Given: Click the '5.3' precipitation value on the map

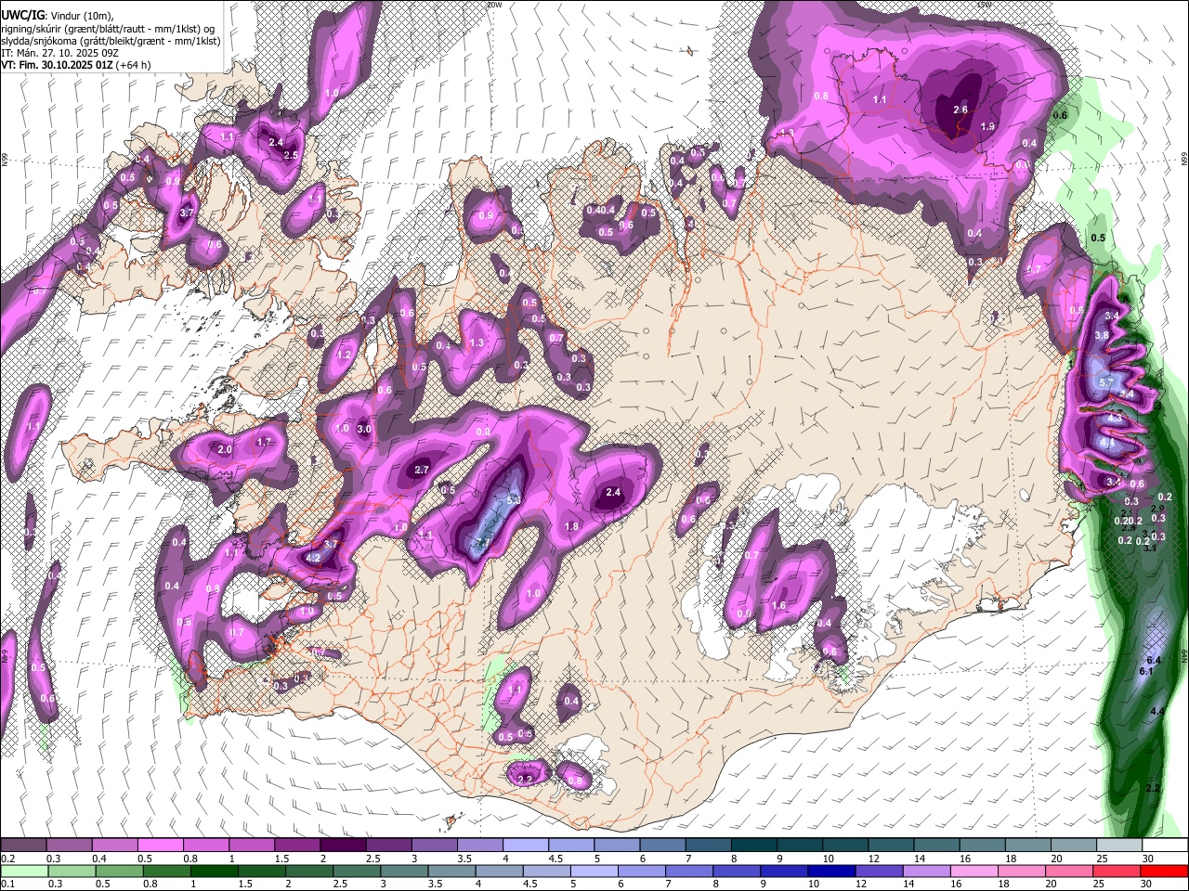Looking at the screenshot, I should point(513,499).
